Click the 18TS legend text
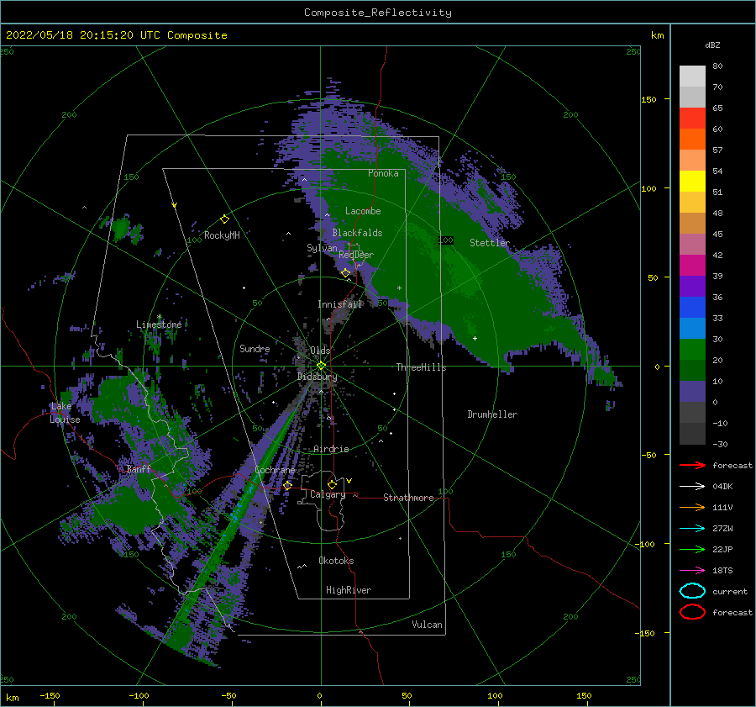The height and width of the screenshot is (707, 756). 722,571
